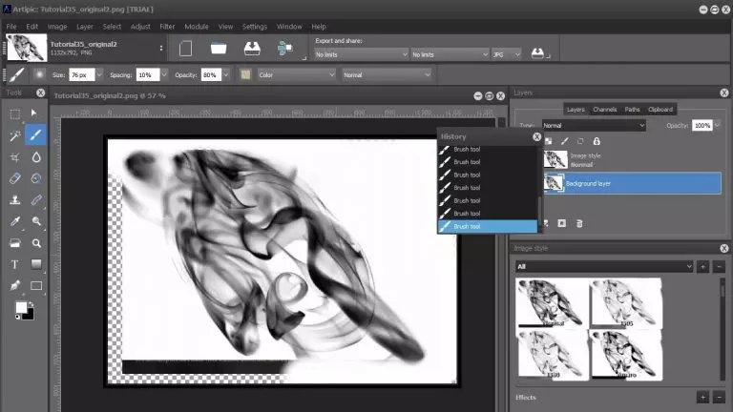Switch to the Channels tab
This screenshot has width=733, height=412.
pos(604,110)
